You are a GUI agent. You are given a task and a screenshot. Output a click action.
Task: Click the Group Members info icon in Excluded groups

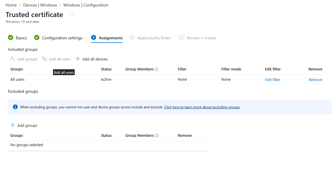click(157, 136)
